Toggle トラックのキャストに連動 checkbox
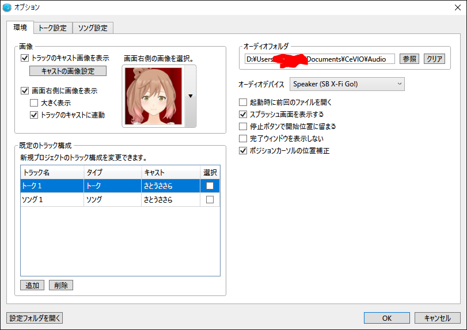 [34, 115]
